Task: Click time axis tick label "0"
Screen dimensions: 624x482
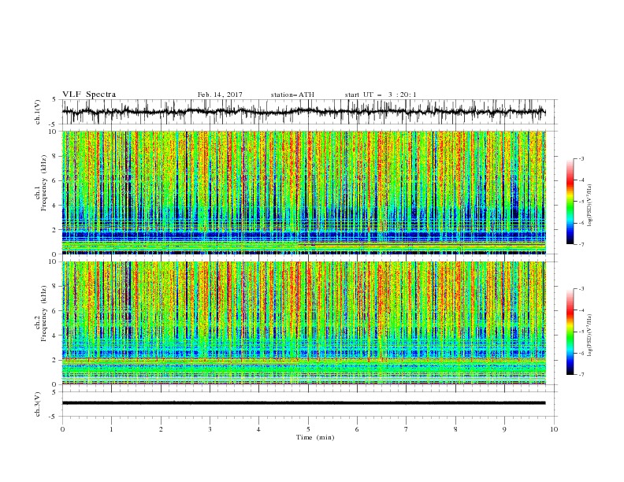Action: [62, 429]
